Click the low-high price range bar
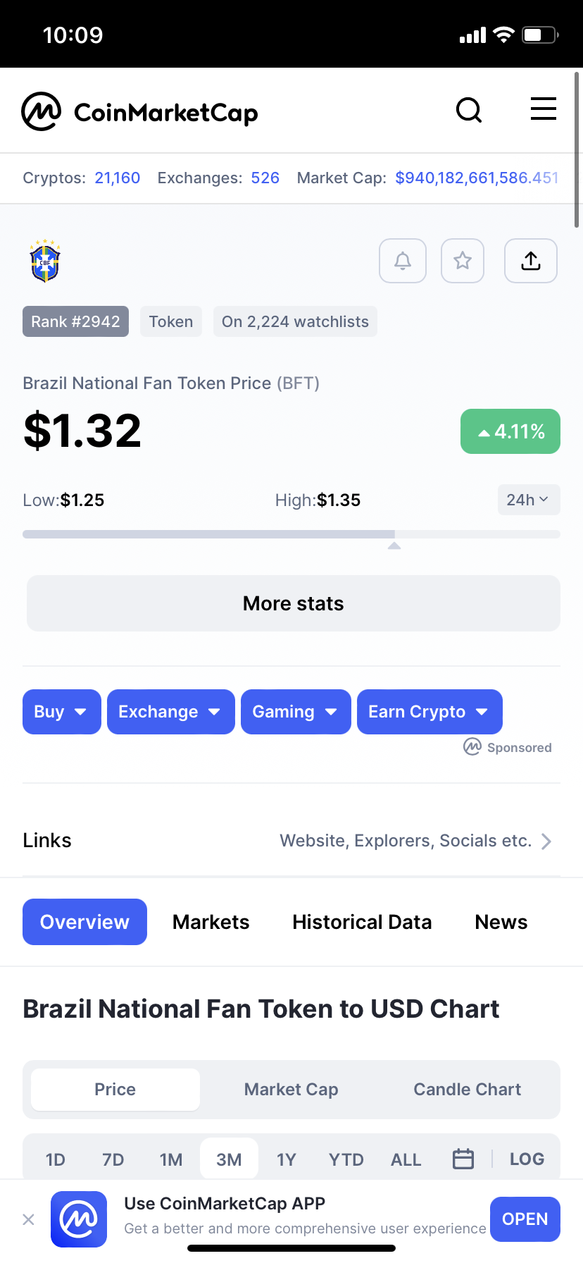 291,534
